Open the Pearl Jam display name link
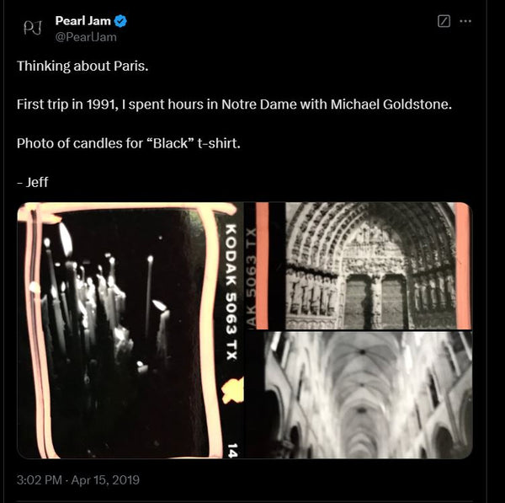The width and height of the screenshot is (505, 503). [x=82, y=21]
